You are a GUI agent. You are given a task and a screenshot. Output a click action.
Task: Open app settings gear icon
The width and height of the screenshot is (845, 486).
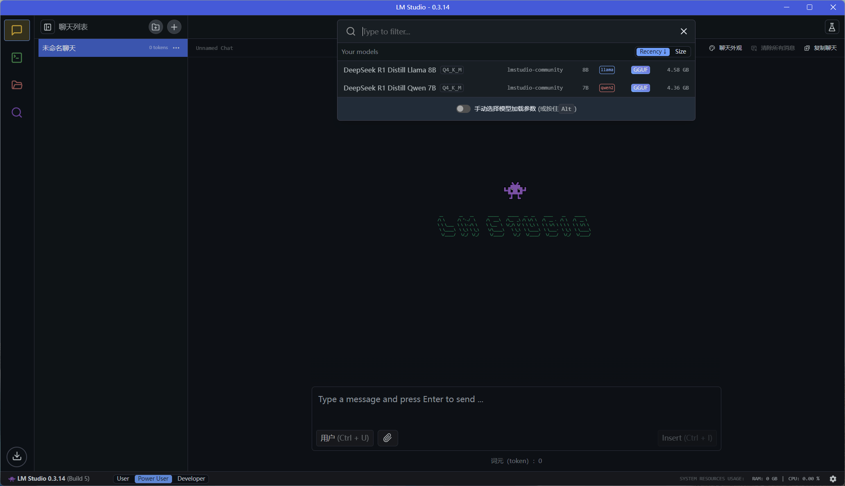click(833, 479)
